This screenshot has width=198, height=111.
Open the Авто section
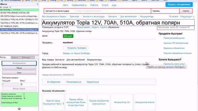tap(66, 5)
